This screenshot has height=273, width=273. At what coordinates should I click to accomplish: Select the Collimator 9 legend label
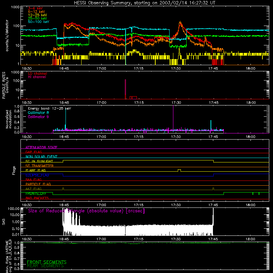(x=38, y=117)
